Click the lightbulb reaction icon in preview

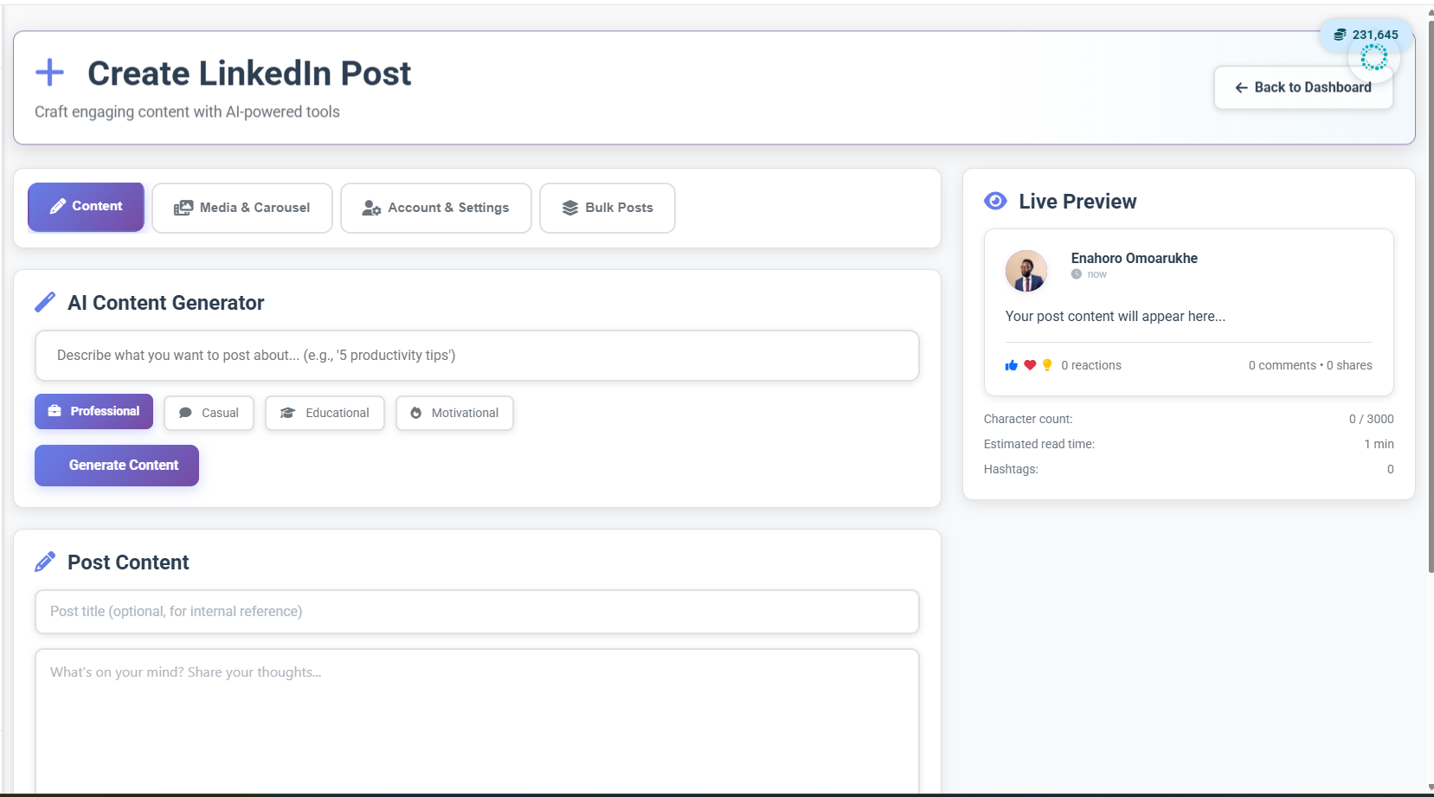tap(1047, 364)
